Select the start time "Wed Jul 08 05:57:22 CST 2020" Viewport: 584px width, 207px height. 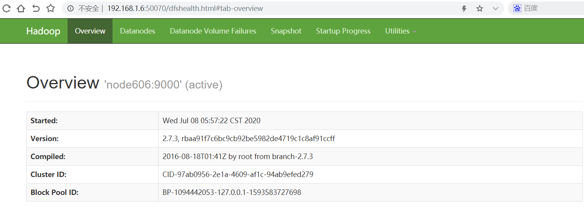coord(211,121)
